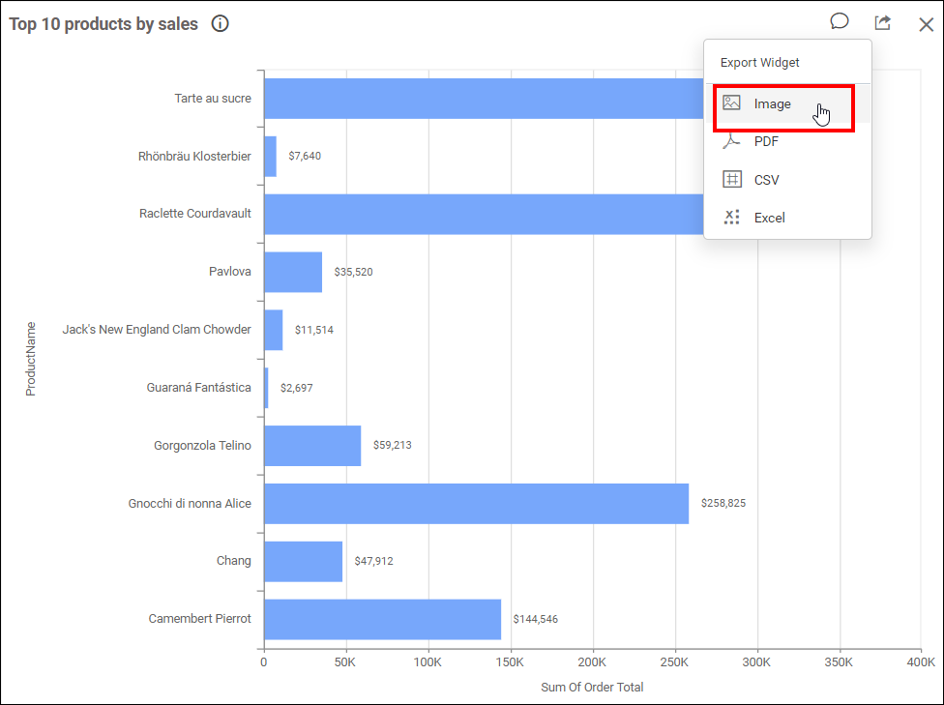Click the Raclette Courdavault bar
The image size is (944, 705).
click(484, 214)
